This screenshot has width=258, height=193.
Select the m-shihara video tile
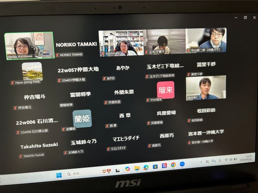(x=122, y=43)
